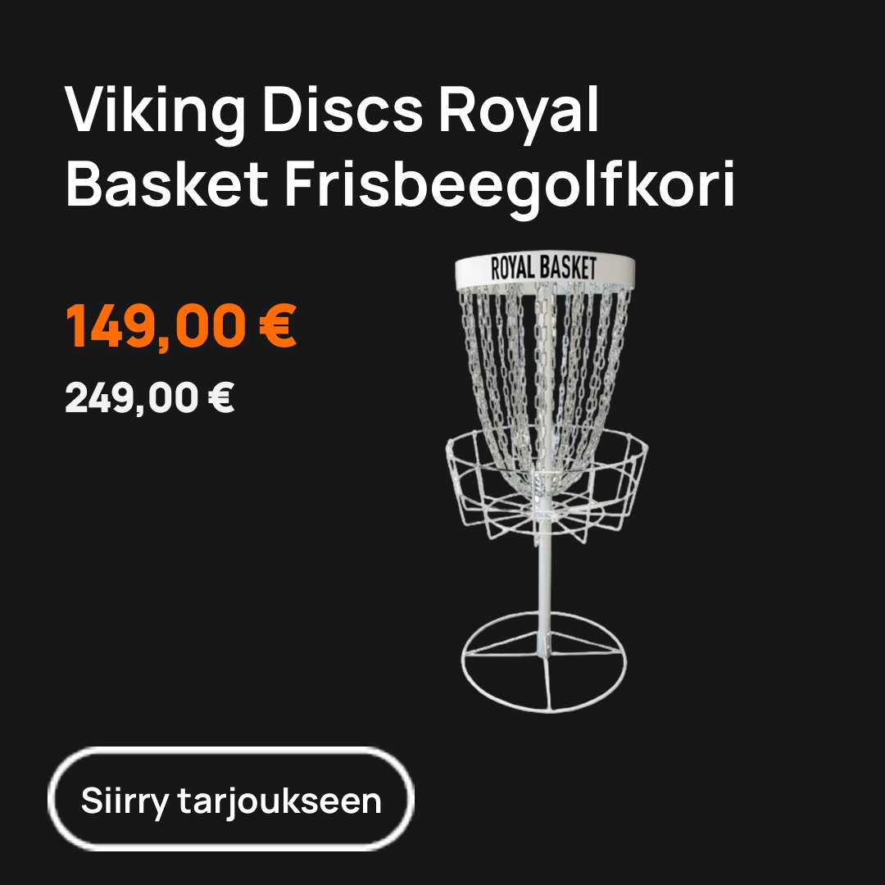Click the white euro sign after 249,00
The image size is (885, 885).
coord(221,397)
